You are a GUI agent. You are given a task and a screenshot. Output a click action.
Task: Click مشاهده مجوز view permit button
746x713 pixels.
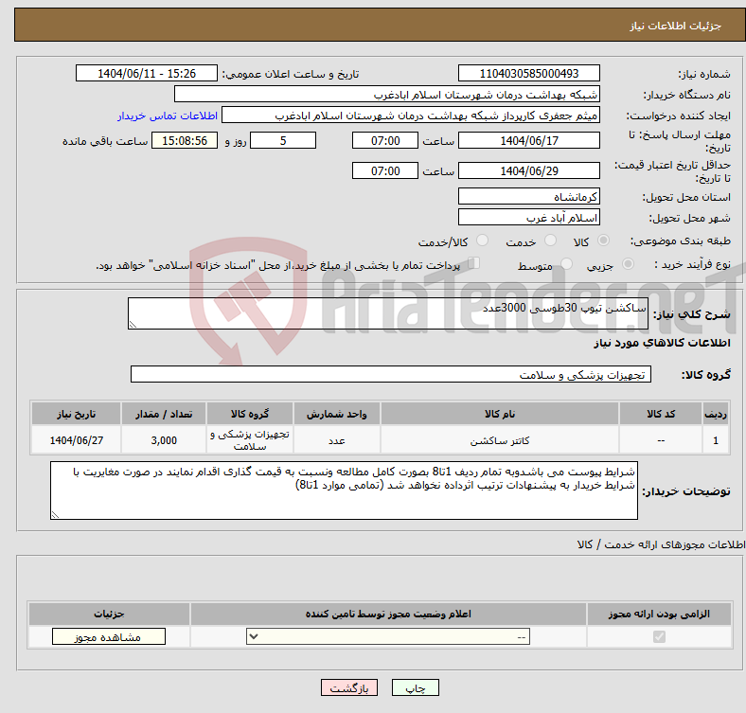pyautogui.click(x=109, y=637)
